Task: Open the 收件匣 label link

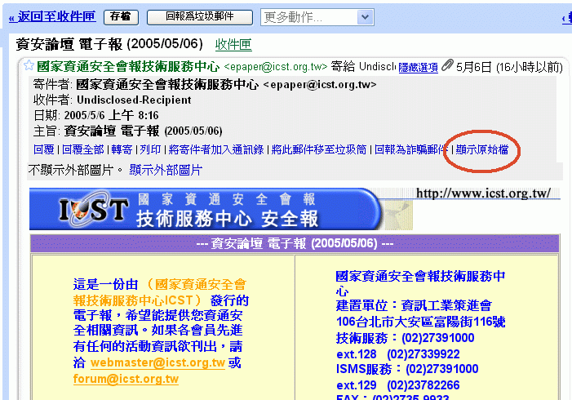Action: click(x=233, y=44)
